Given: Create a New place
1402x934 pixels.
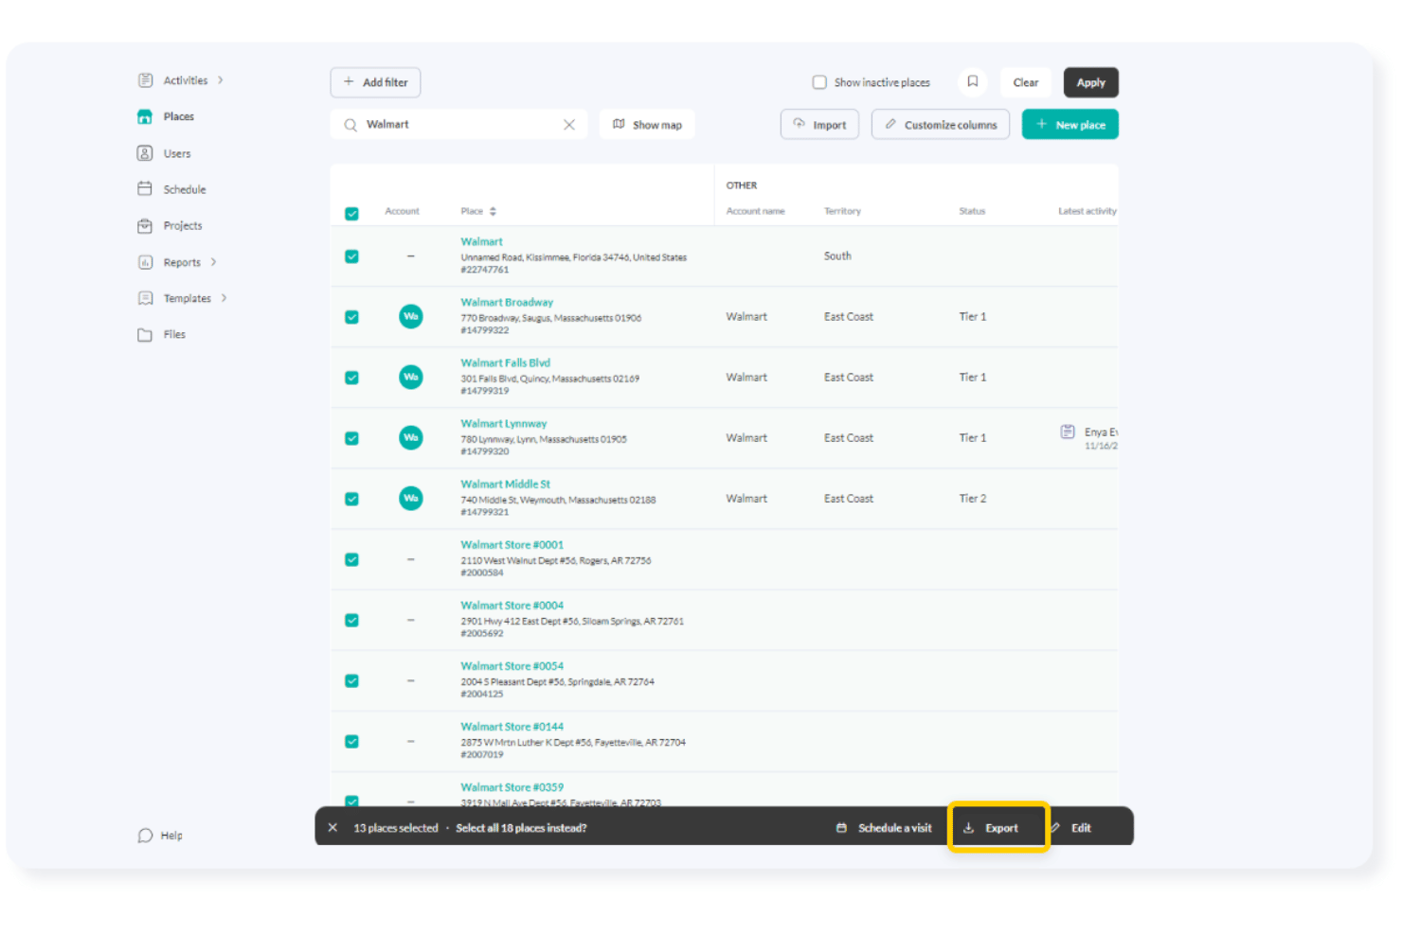Looking at the screenshot, I should tap(1070, 125).
